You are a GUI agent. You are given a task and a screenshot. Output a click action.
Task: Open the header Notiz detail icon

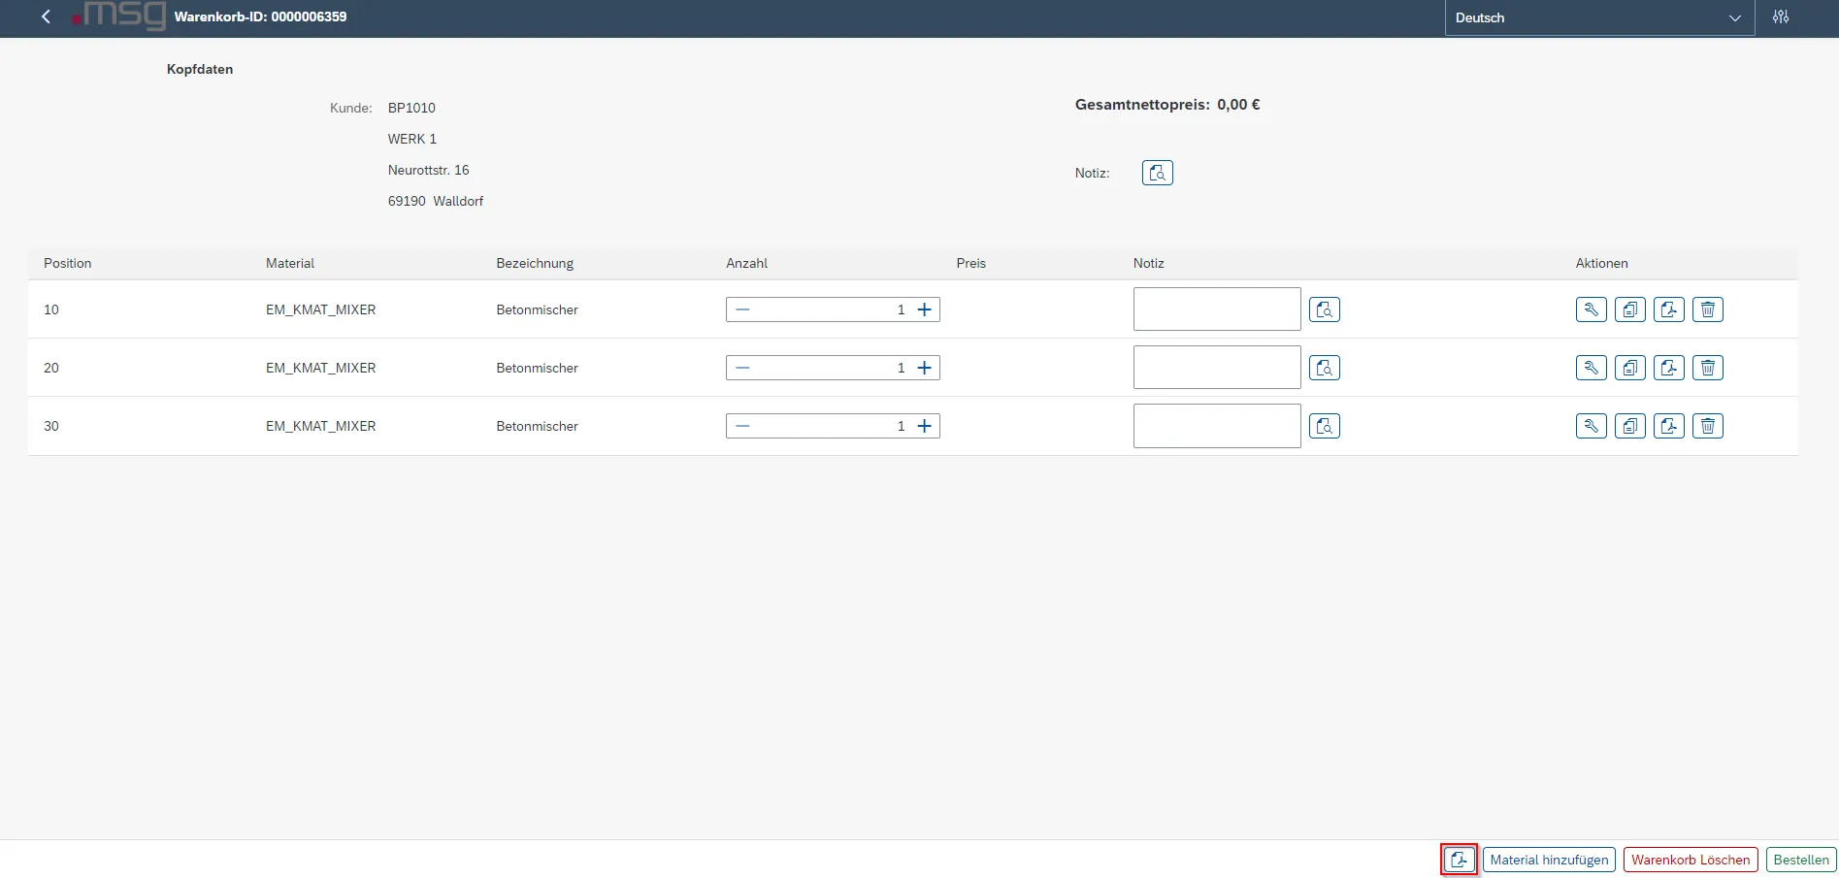(x=1157, y=173)
